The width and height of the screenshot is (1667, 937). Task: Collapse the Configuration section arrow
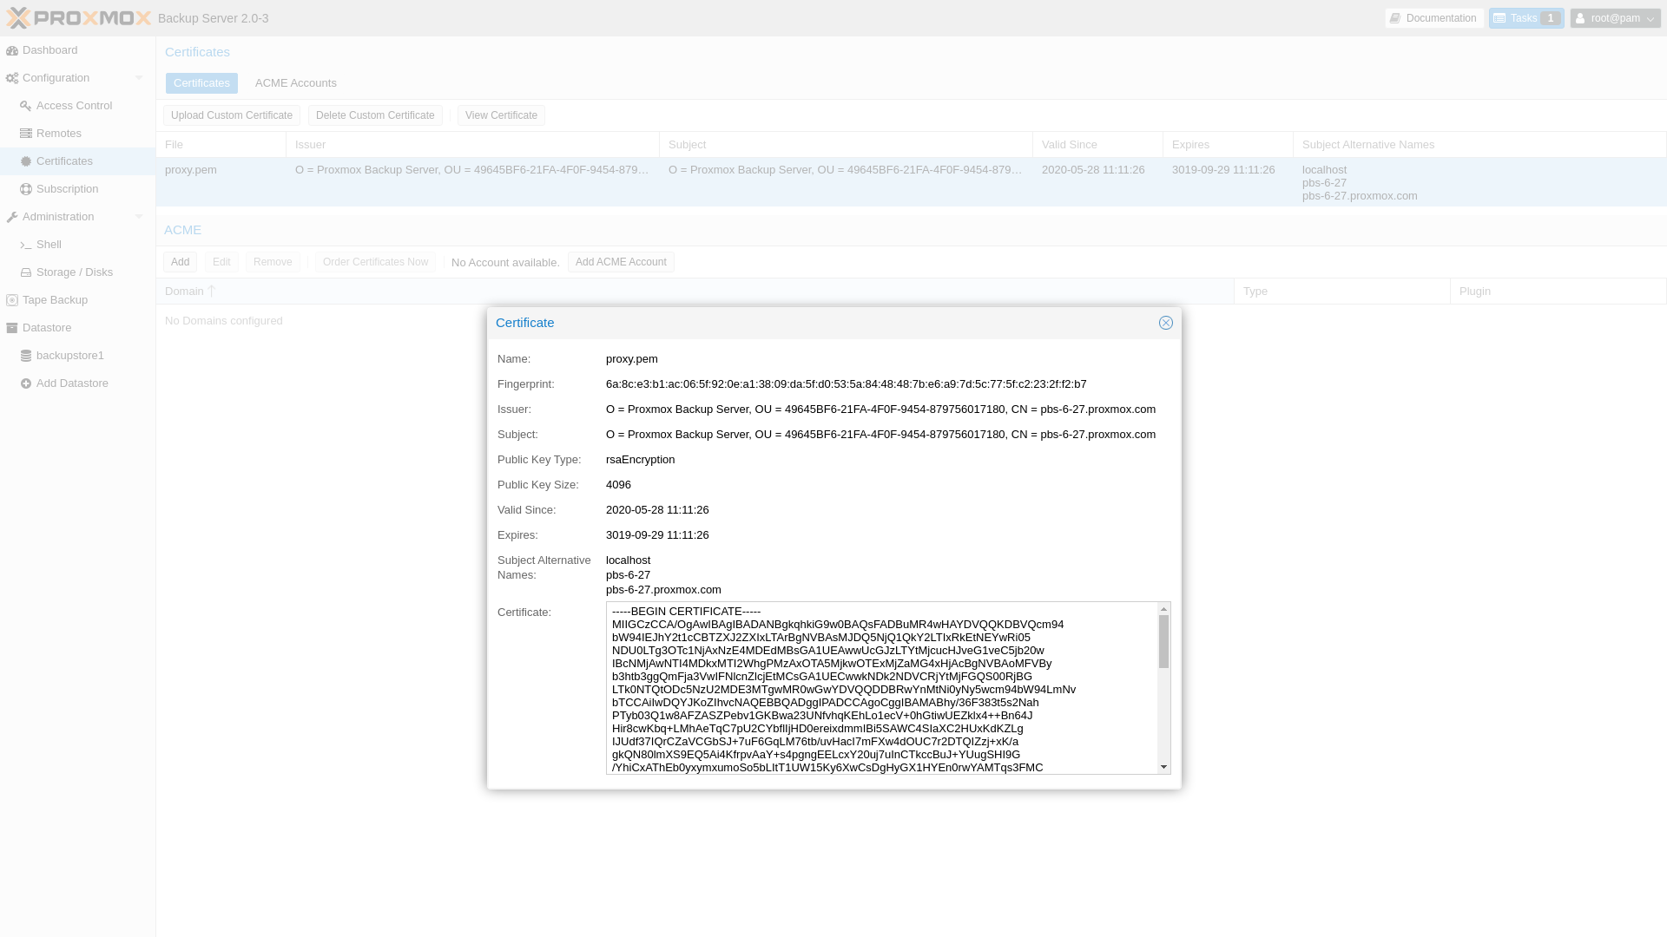click(139, 78)
